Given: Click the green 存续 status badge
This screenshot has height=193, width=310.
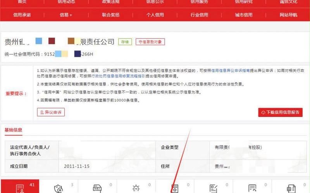Looking at the screenshot, I should 125,42.
